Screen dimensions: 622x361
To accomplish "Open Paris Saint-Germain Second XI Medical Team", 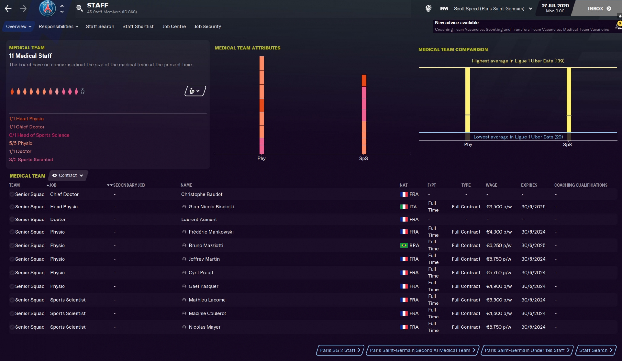I will click(423, 350).
